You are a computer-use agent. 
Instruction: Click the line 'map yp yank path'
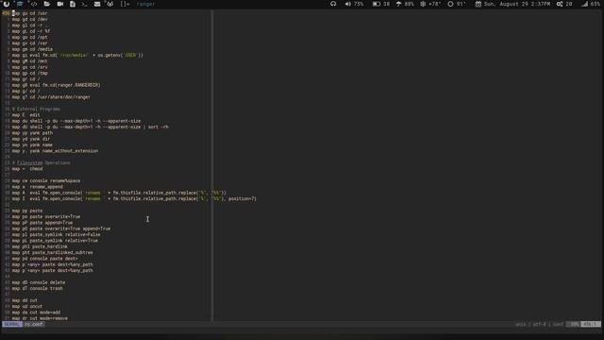tap(32, 133)
